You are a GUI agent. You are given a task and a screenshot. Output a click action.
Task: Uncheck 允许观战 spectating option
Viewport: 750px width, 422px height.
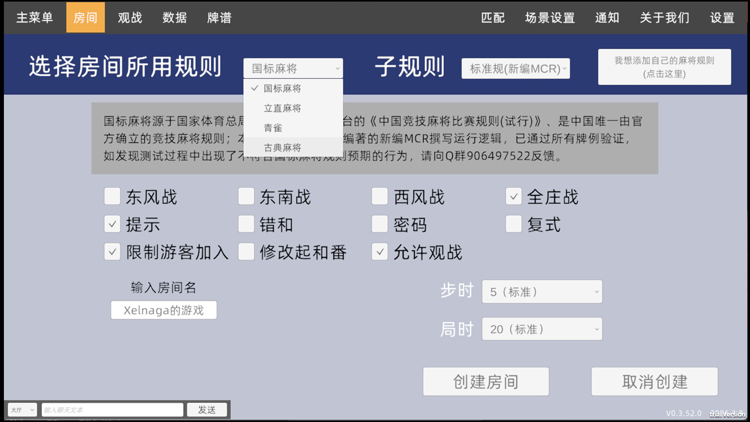pos(379,252)
